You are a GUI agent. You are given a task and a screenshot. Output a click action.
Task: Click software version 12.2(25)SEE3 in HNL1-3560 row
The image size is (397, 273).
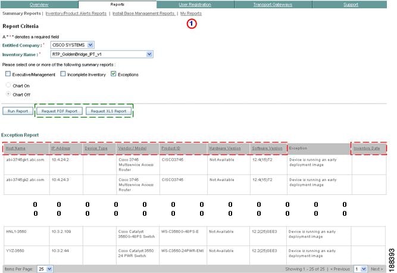pos(264,231)
